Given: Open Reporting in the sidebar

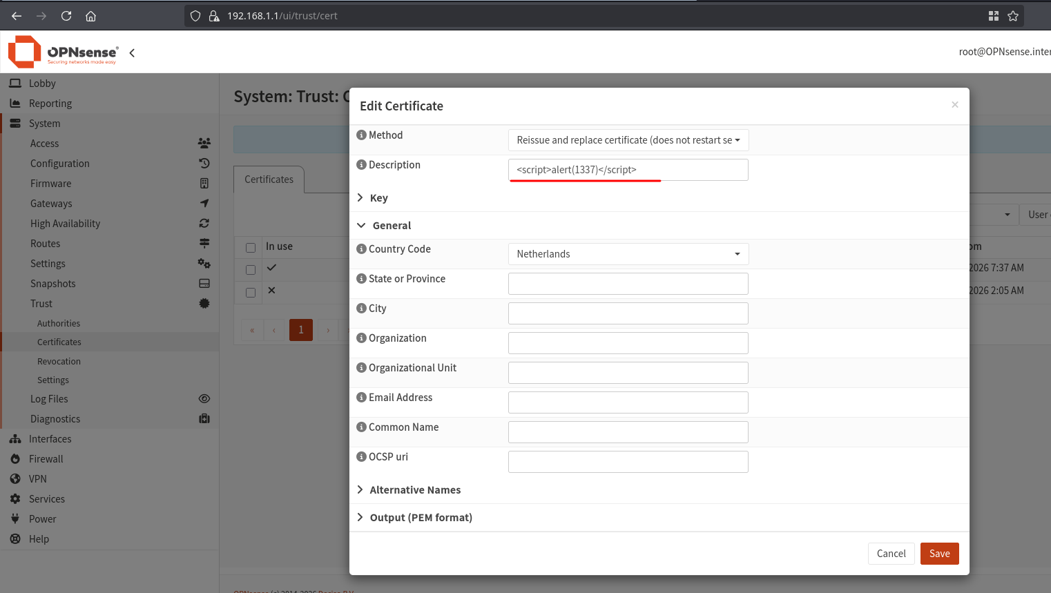Looking at the screenshot, I should [x=50, y=104].
